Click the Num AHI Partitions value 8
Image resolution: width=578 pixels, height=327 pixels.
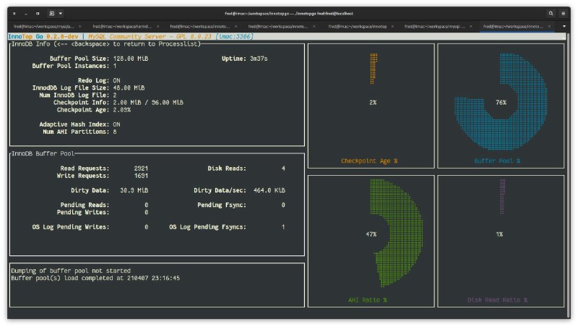point(115,132)
